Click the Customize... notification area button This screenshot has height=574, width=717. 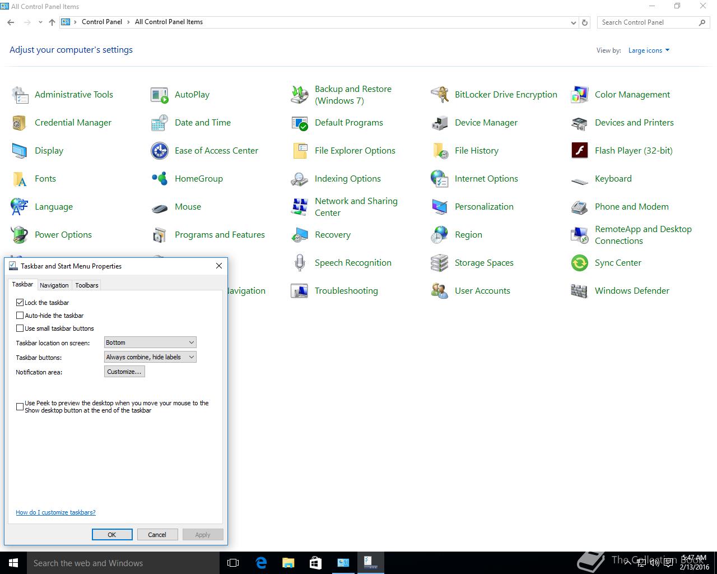coord(124,372)
